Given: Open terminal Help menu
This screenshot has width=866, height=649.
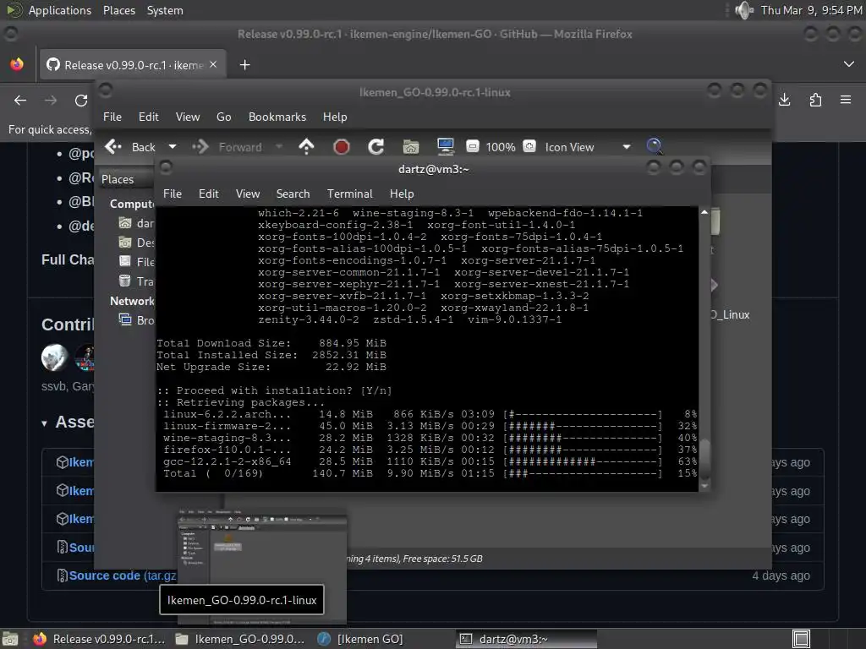Looking at the screenshot, I should pos(402,194).
